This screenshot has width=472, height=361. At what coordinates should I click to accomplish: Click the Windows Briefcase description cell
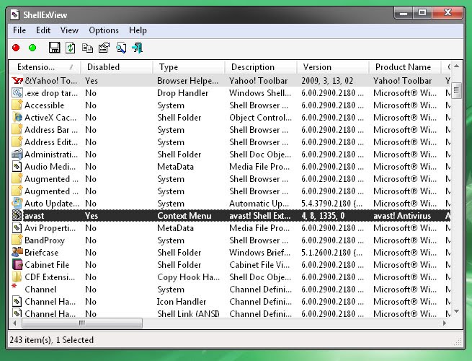(x=260, y=253)
